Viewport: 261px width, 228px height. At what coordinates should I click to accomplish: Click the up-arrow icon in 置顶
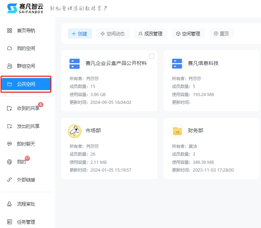coord(216,34)
